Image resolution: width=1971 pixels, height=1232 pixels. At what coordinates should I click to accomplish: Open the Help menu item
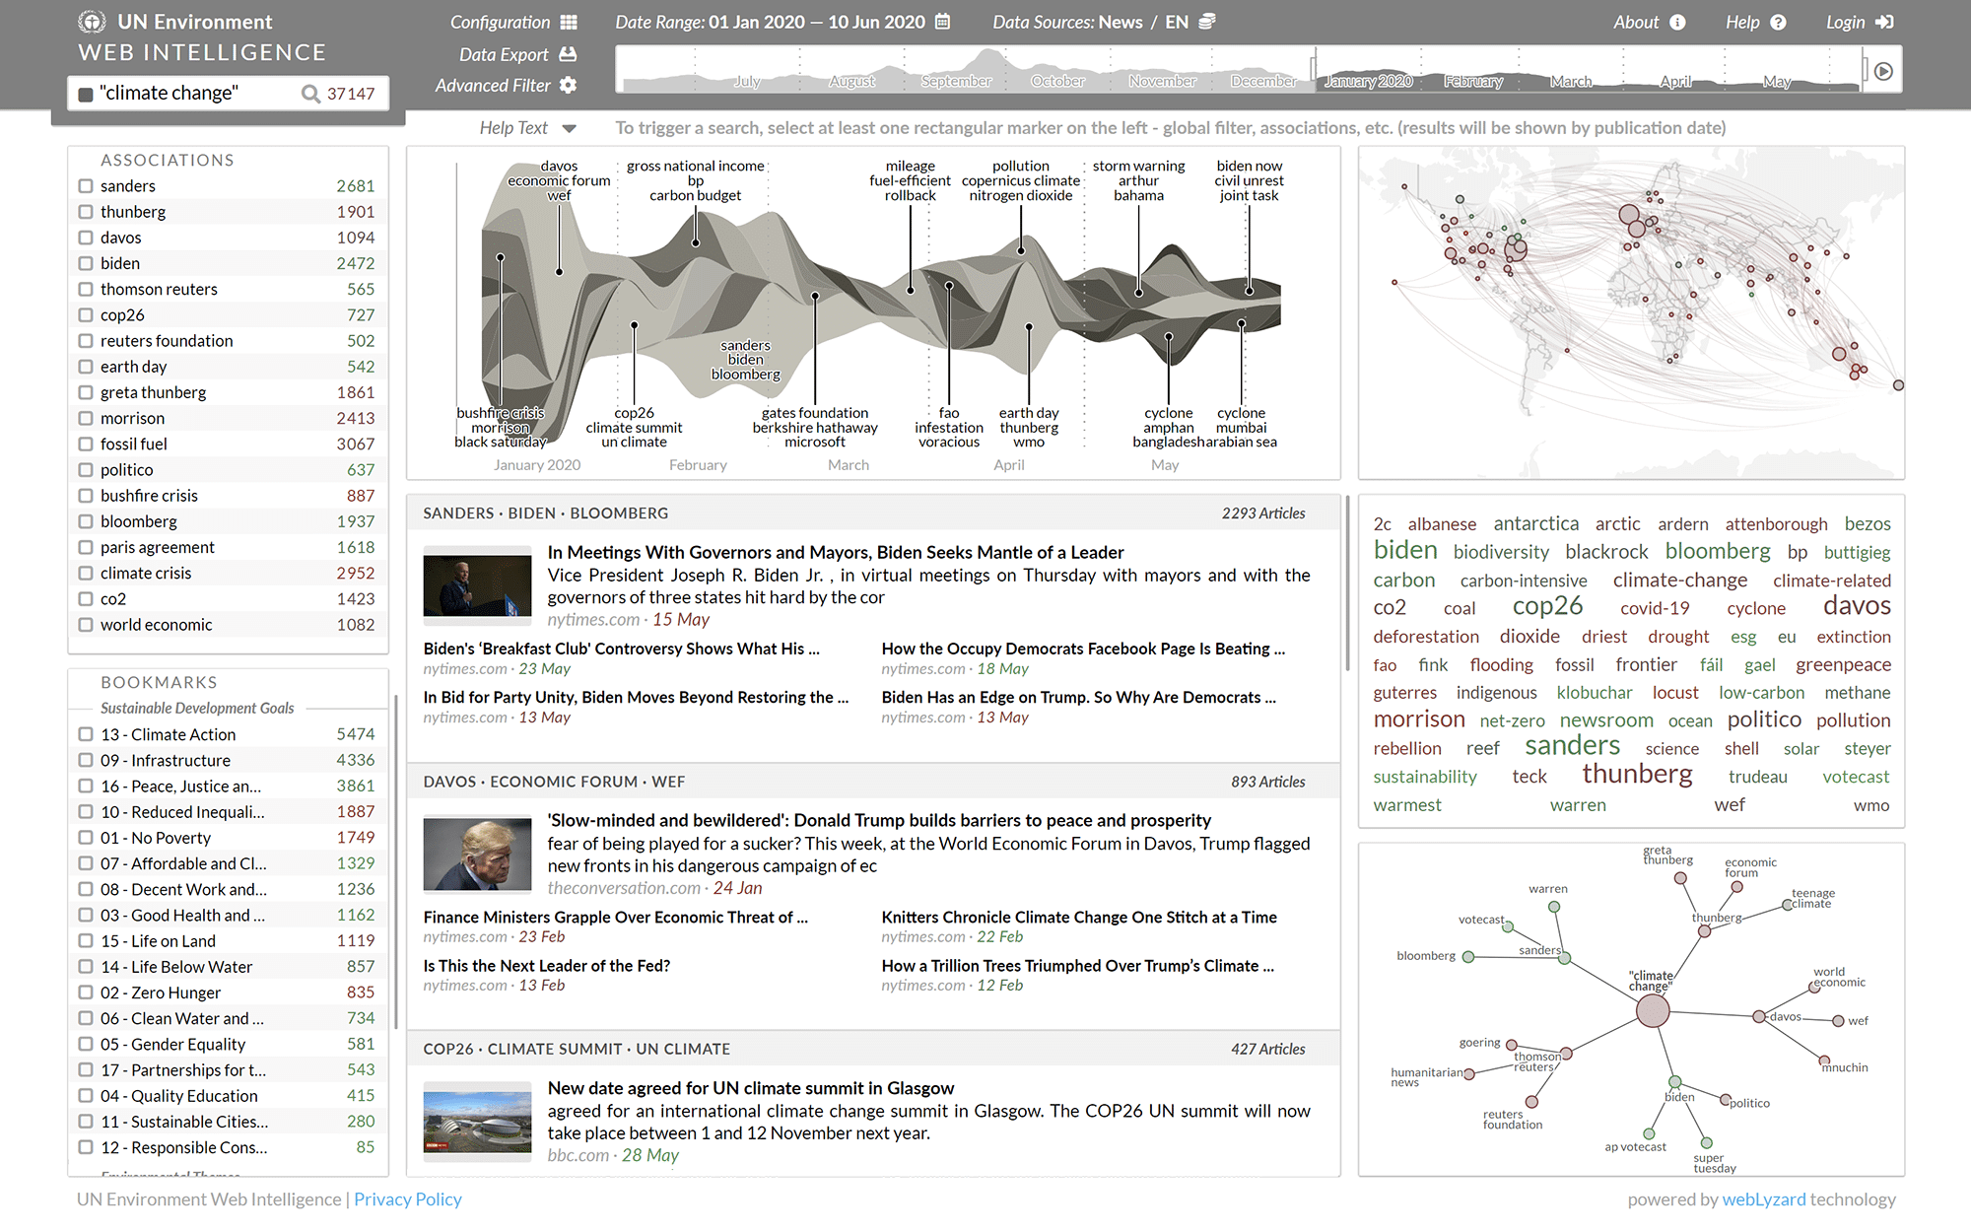1742,22
